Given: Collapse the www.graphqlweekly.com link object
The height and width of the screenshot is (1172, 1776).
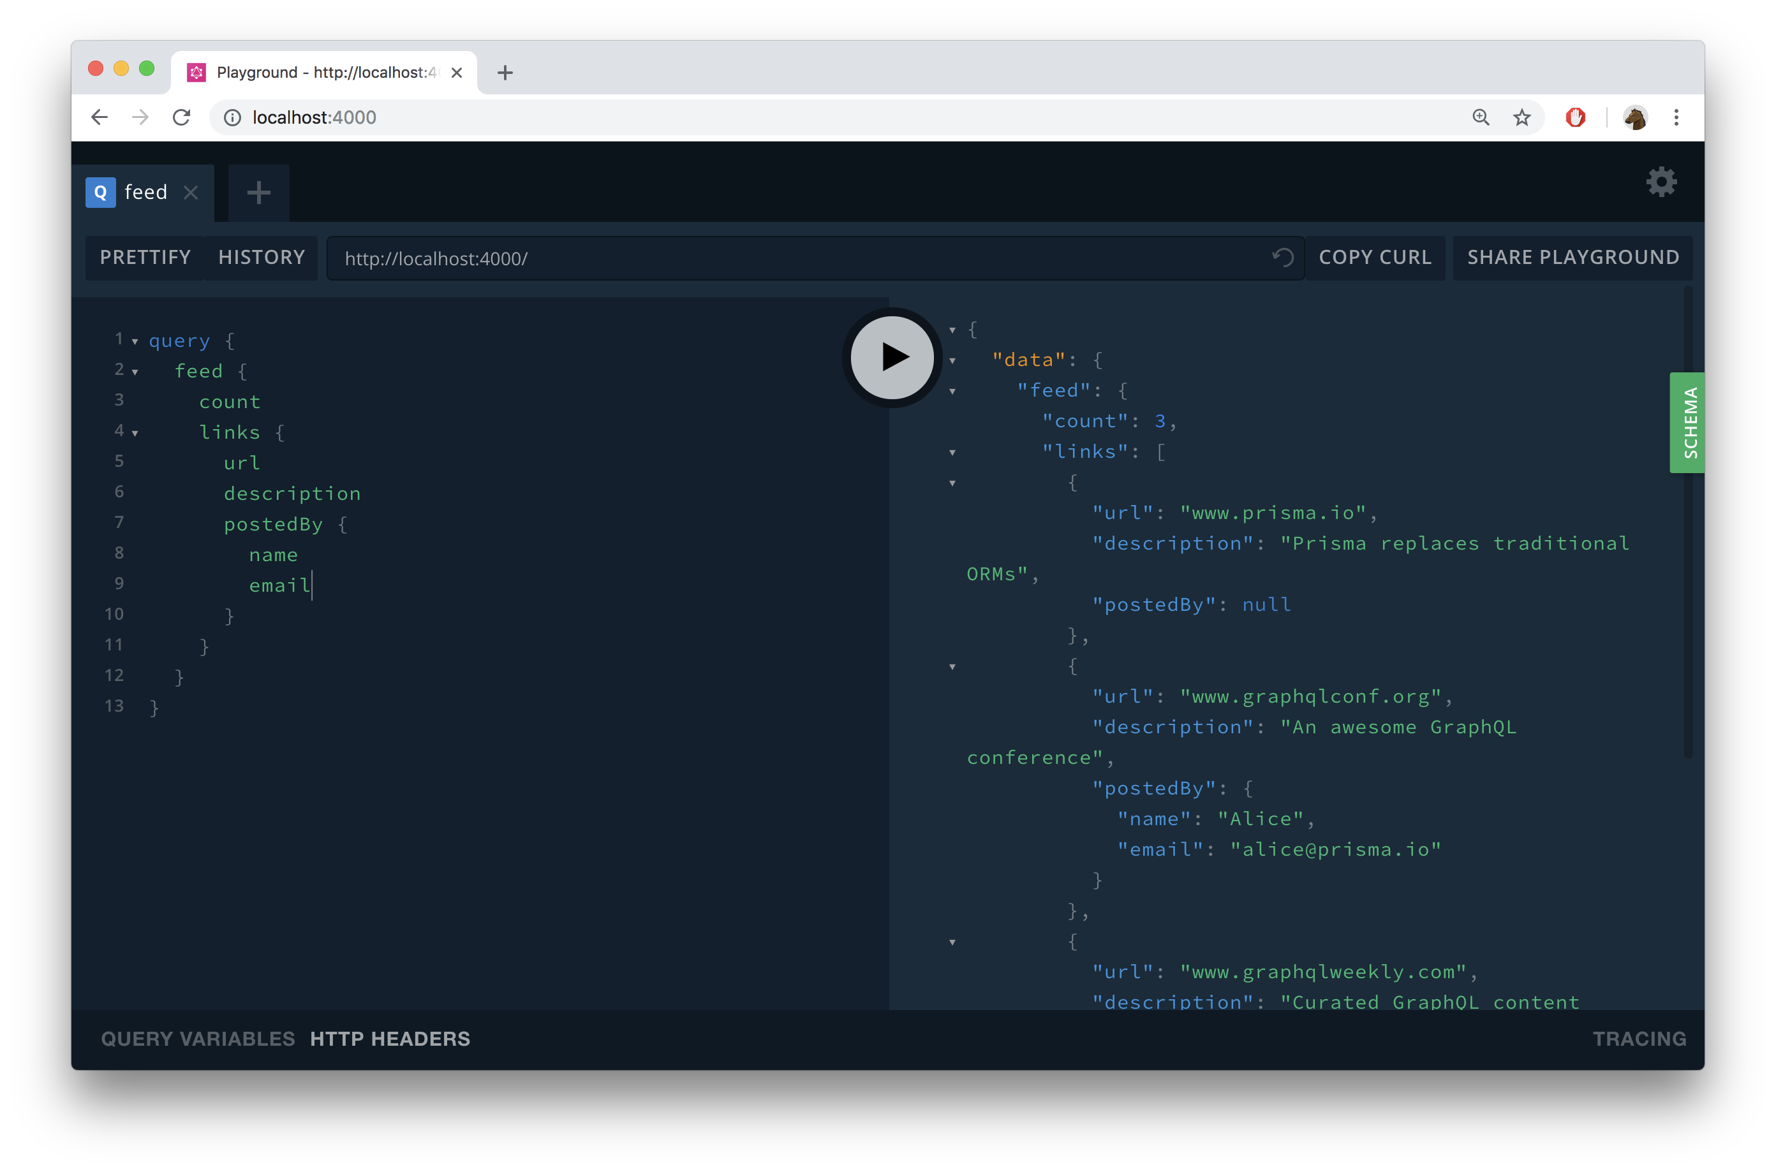Looking at the screenshot, I should pos(952,942).
